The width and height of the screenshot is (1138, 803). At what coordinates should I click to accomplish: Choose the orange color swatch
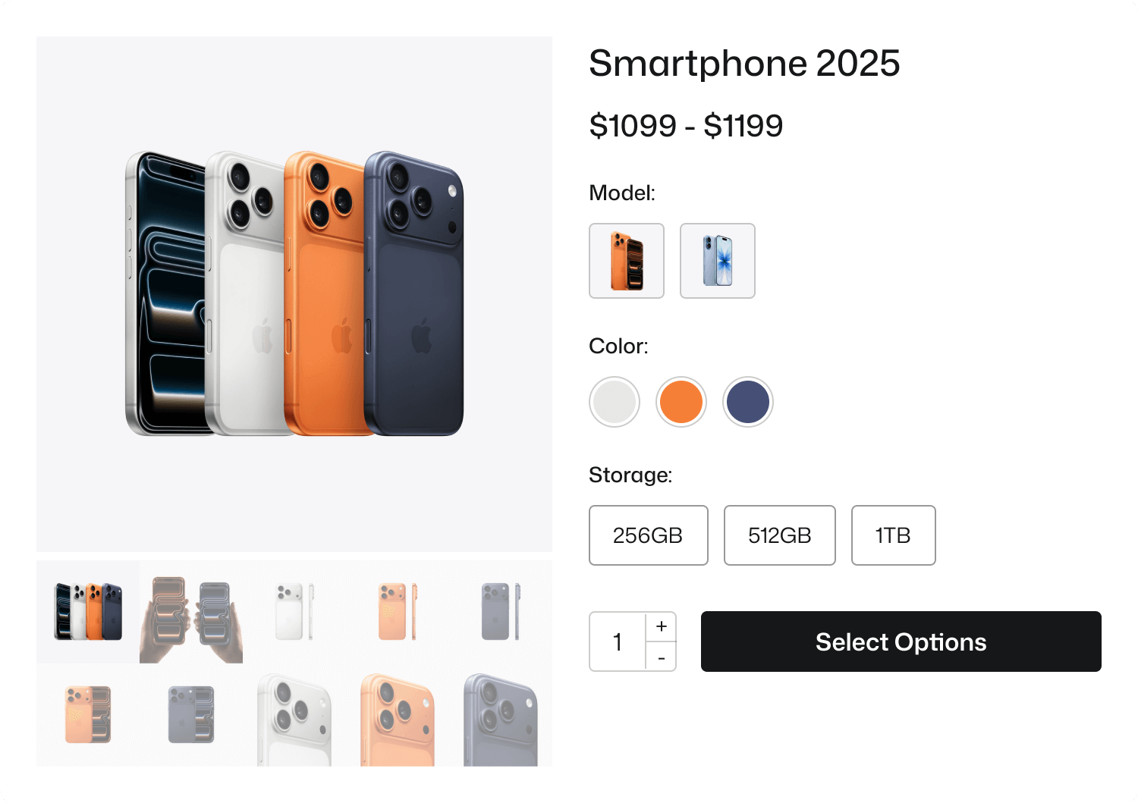pos(681,401)
